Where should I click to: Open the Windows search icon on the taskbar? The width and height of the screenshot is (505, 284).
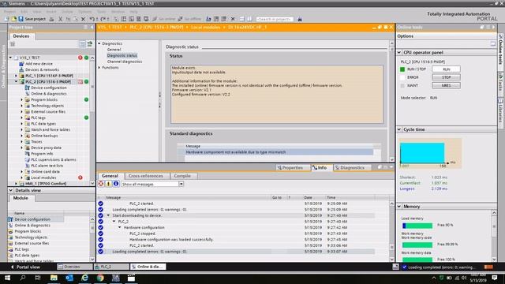point(23,278)
